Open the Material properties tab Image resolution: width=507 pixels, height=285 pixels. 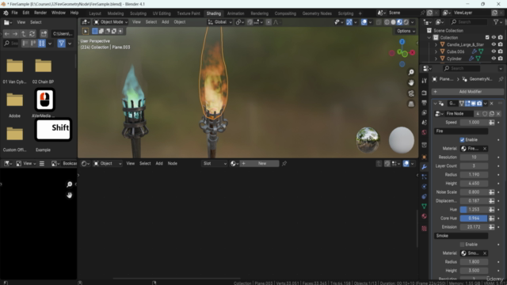425,216
